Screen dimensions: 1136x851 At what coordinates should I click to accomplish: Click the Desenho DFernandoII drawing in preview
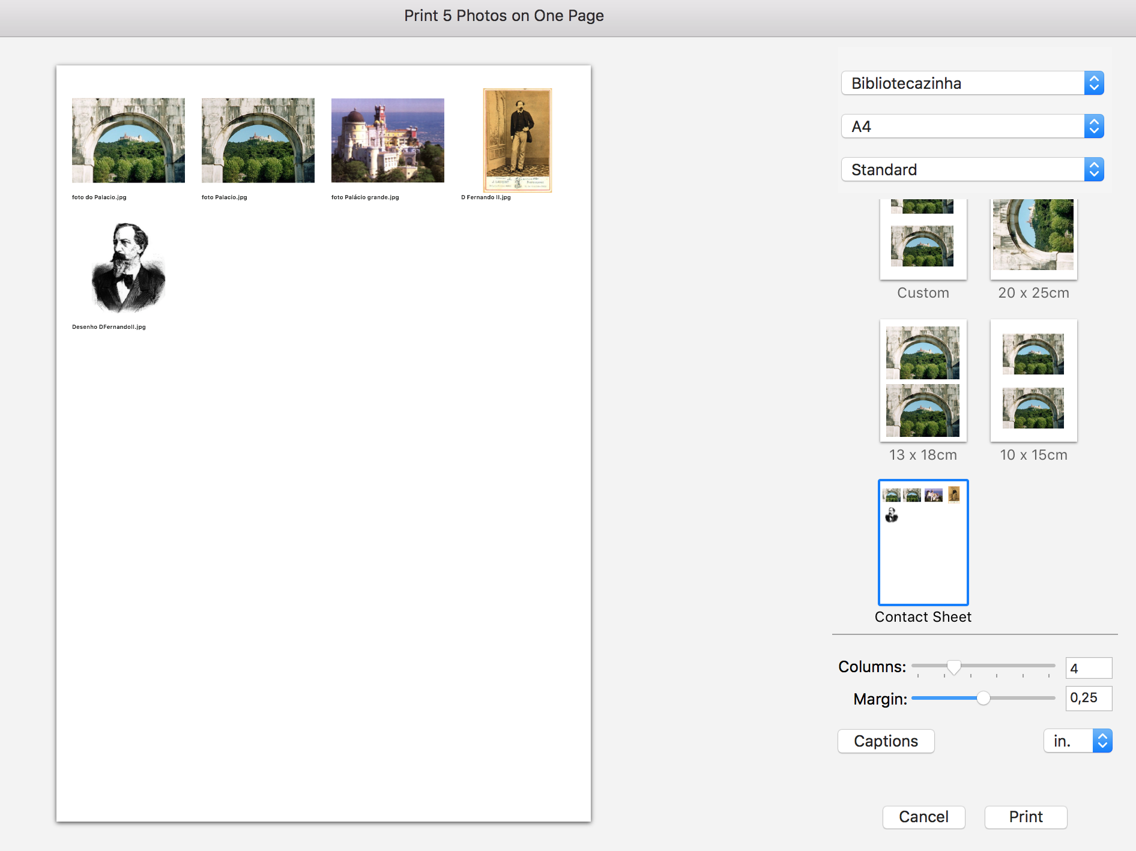click(x=128, y=268)
